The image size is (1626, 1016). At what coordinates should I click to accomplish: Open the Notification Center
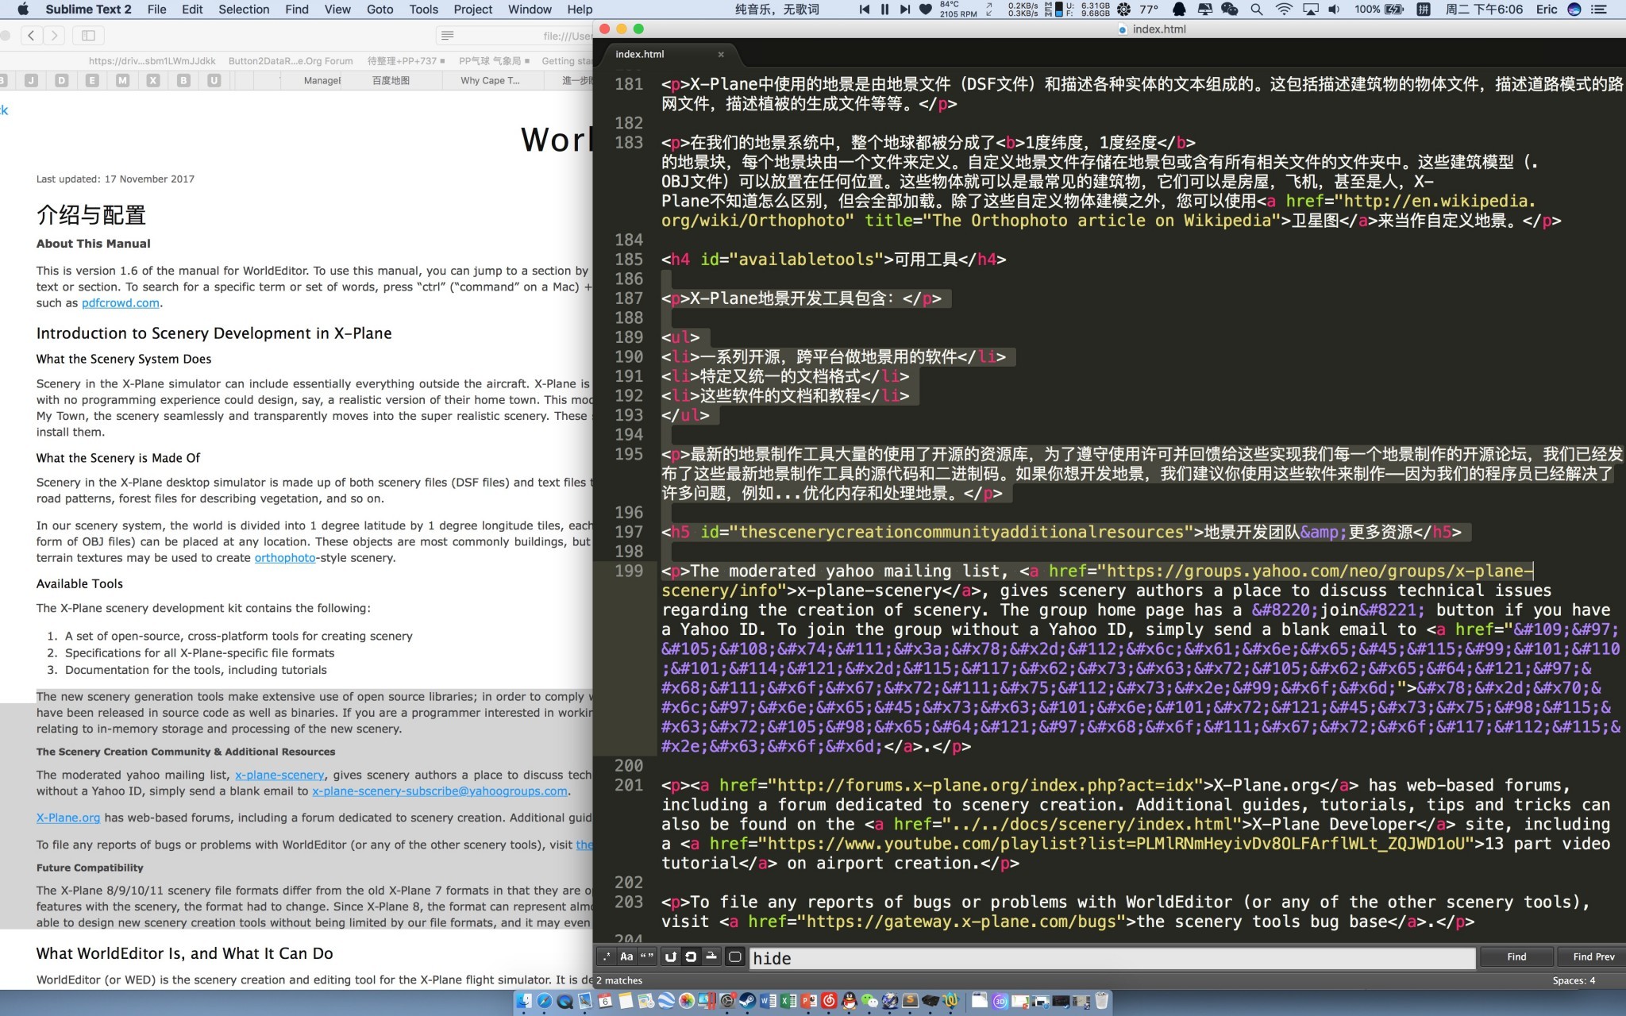1599,10
